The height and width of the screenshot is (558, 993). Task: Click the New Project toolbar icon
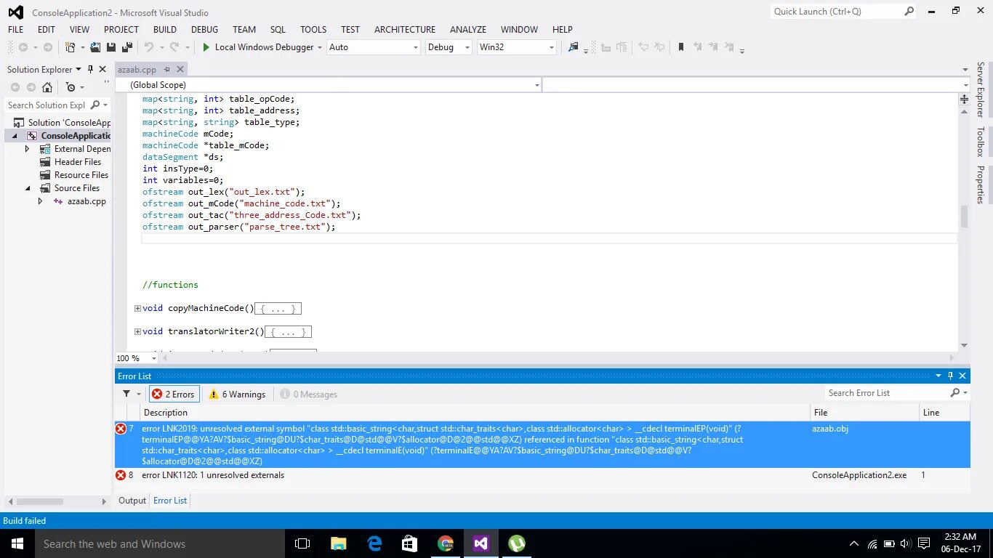(70, 47)
